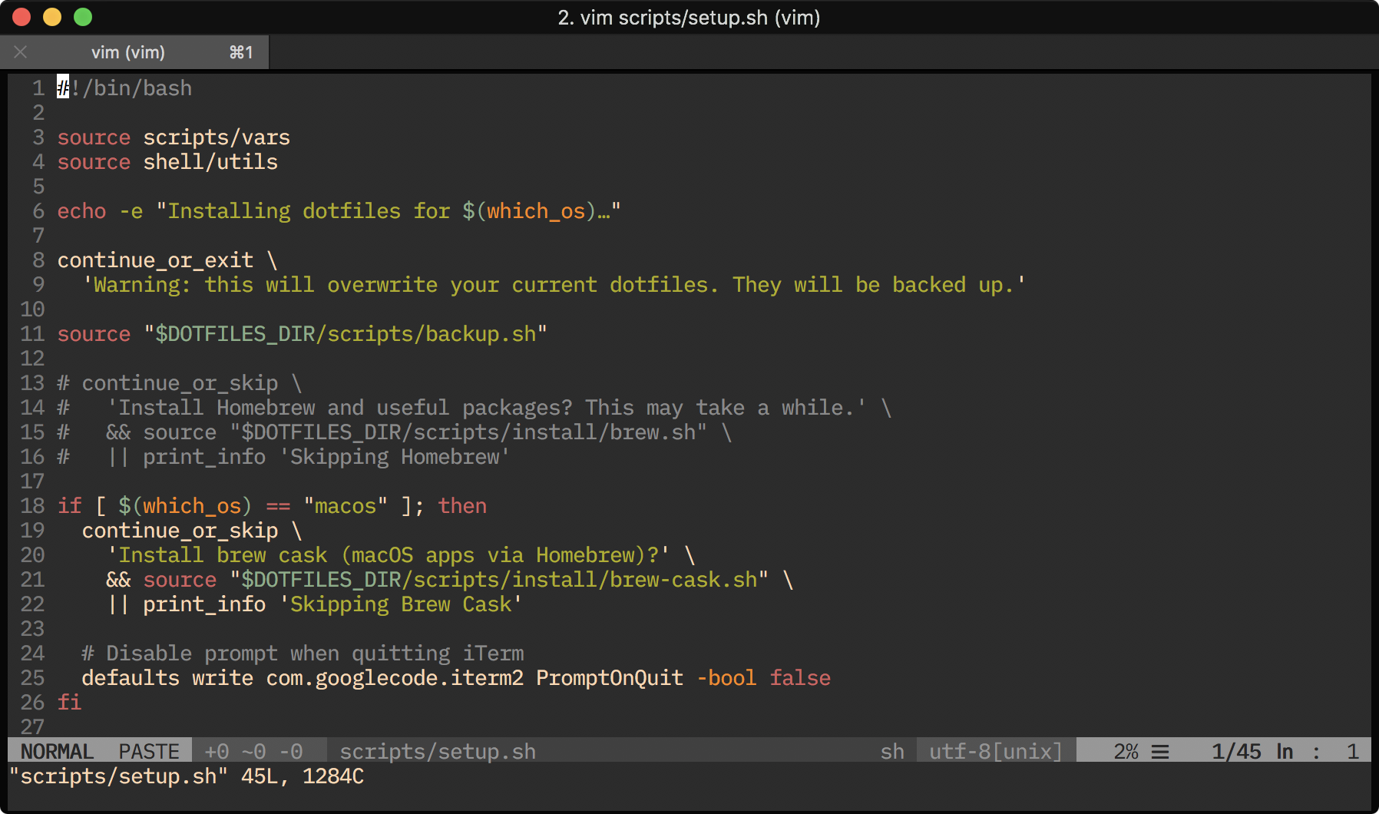Toggle full-screen using the green traffic light
The image size is (1379, 814).
[x=84, y=17]
